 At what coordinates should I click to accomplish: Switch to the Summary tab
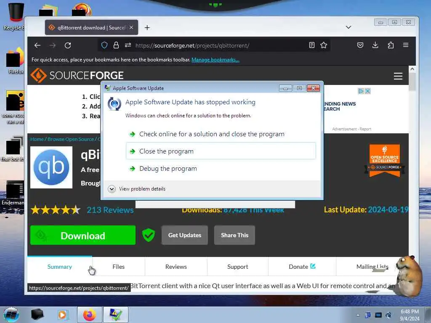click(x=60, y=267)
